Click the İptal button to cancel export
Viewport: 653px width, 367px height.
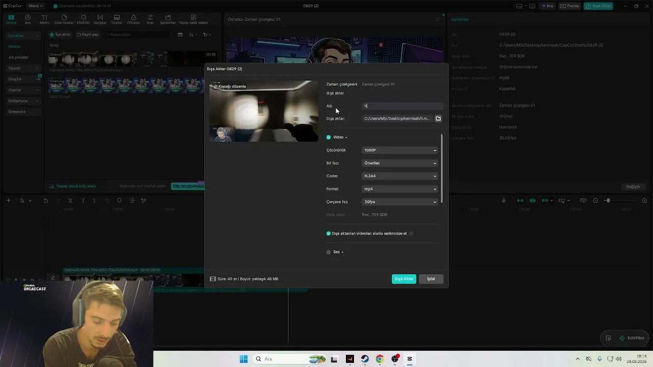(x=431, y=279)
